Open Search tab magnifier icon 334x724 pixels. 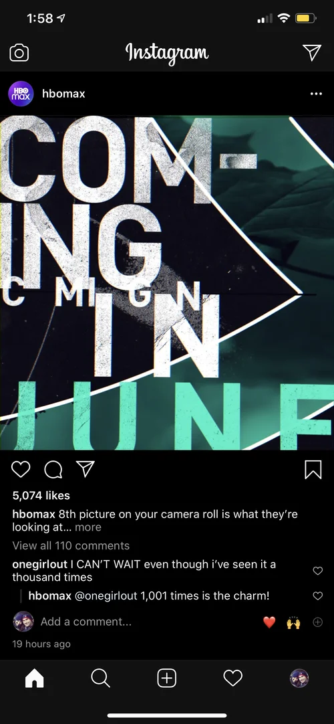pos(100,678)
